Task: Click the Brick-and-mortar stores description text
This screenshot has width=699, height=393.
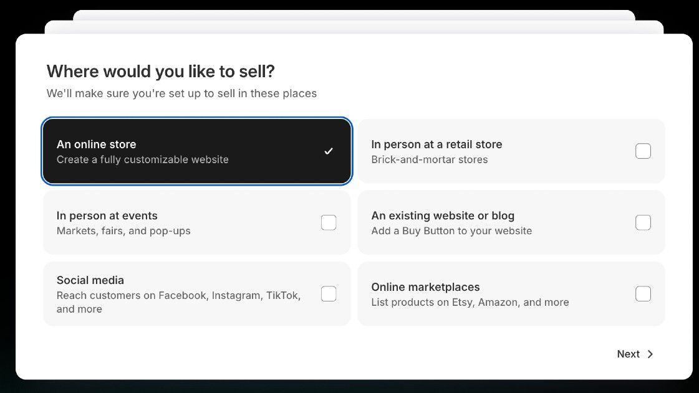Action: point(430,159)
